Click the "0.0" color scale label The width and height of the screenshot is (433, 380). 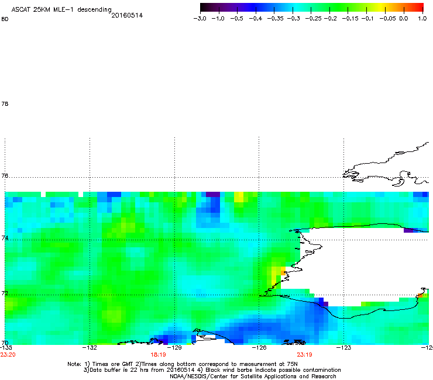[x=404, y=19]
